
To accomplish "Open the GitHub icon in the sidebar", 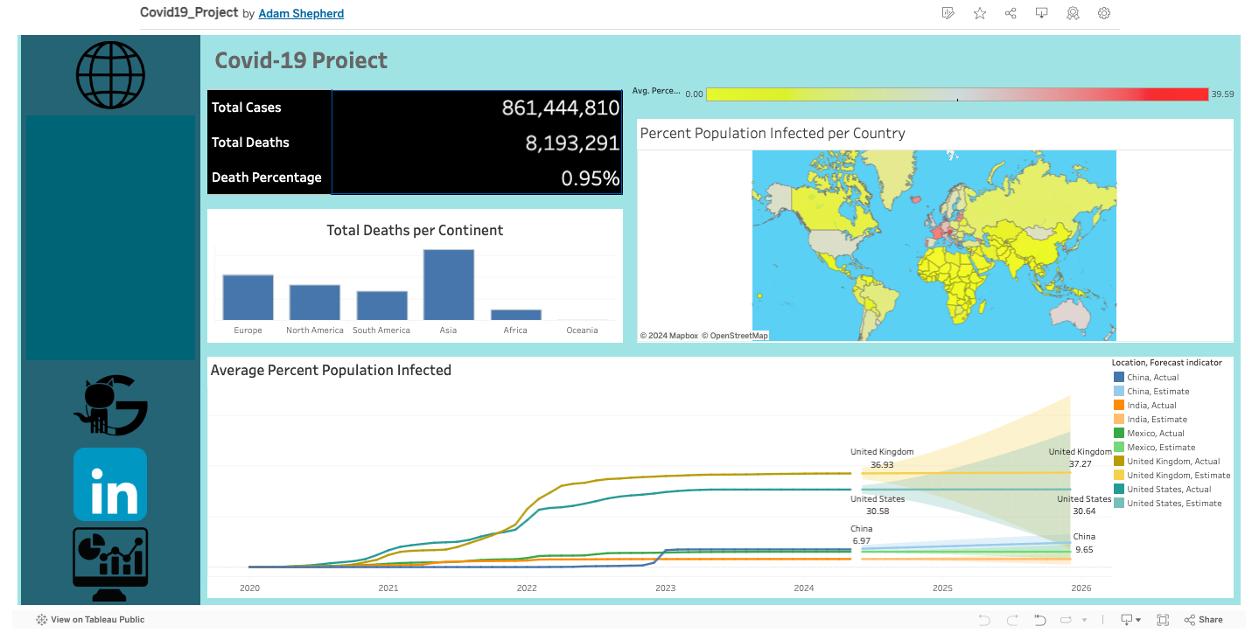I will (109, 405).
